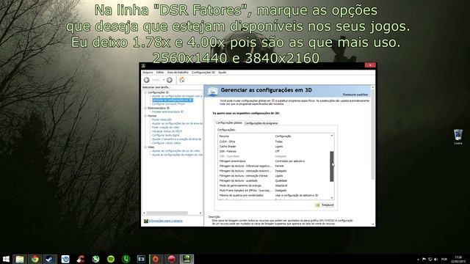Image resolution: width=470 pixels, height=264 pixels.
Task: Click the taskbar clock
Action: (458, 259)
